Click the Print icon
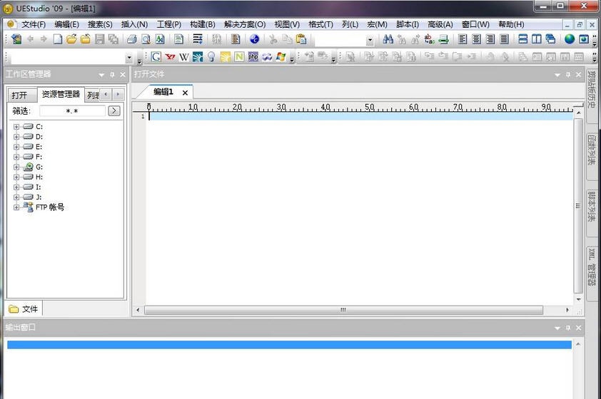601x399 pixels. pos(132,39)
